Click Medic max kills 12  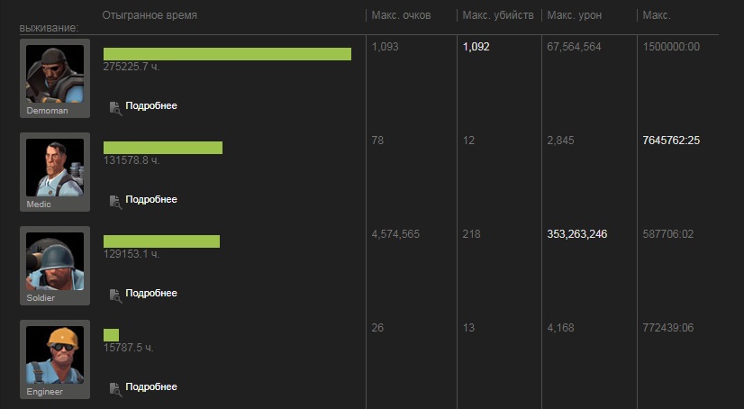click(x=468, y=141)
